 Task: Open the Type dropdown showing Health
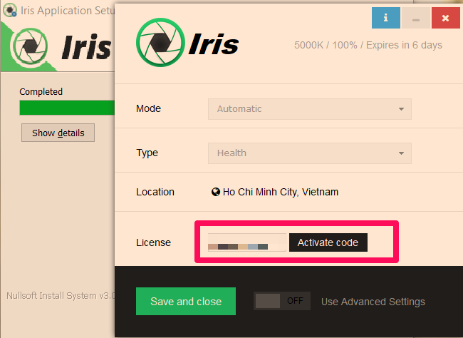[309, 153]
